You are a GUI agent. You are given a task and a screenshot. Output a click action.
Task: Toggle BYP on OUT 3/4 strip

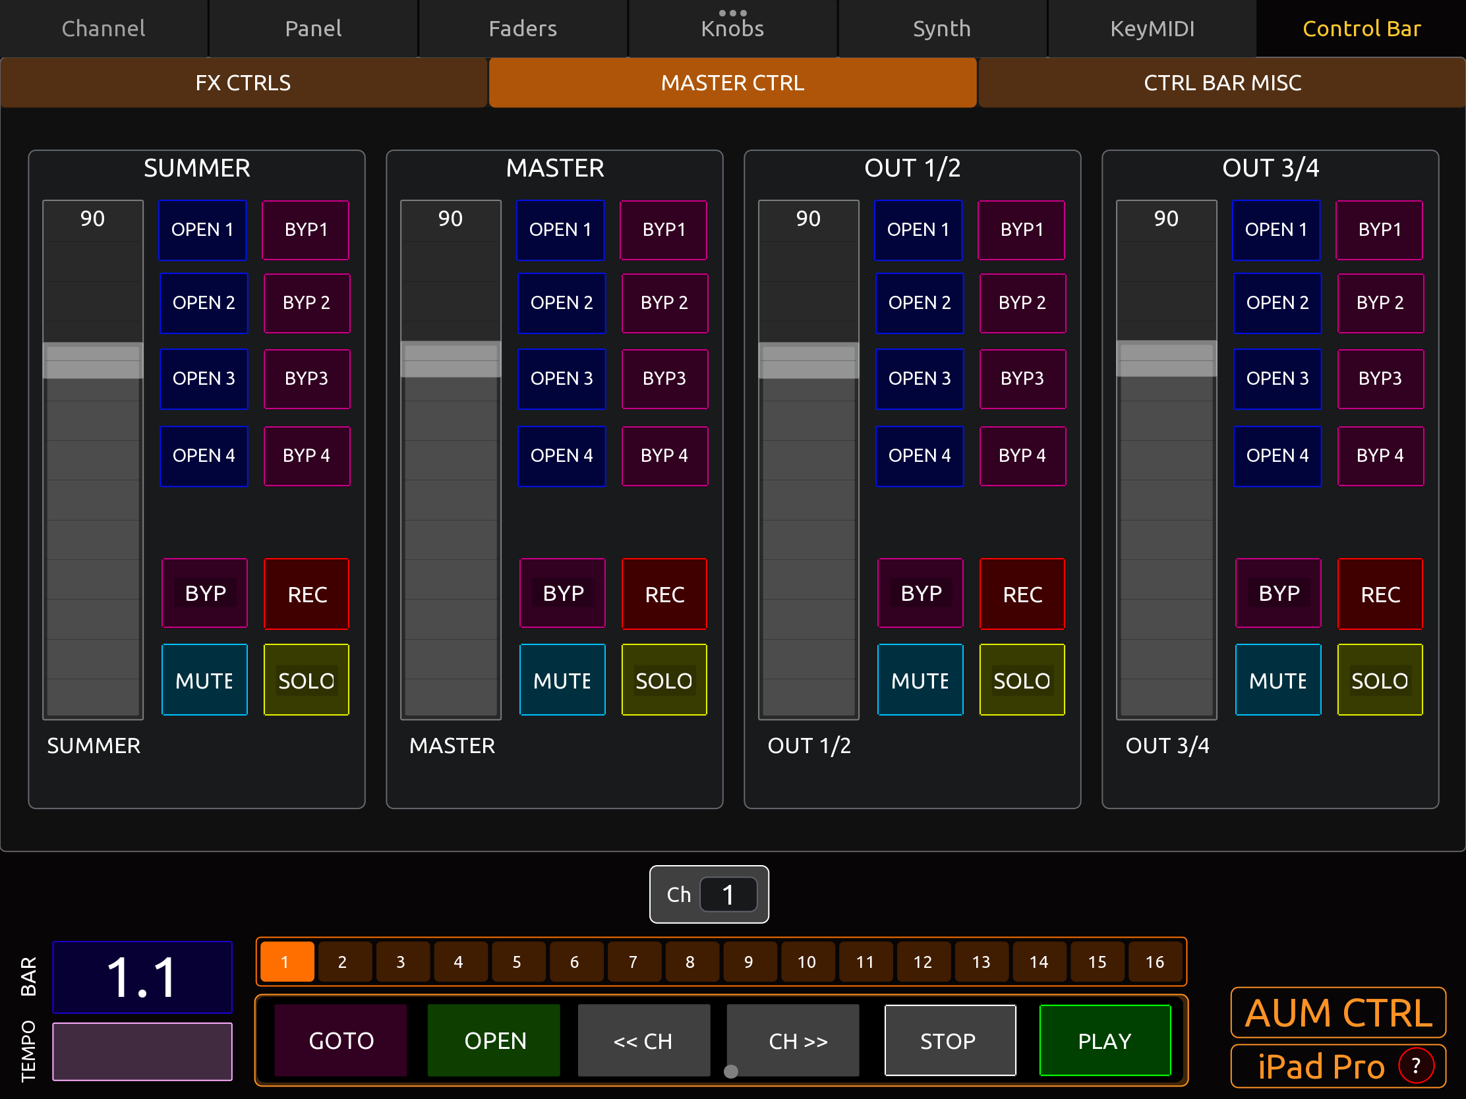[1277, 593]
